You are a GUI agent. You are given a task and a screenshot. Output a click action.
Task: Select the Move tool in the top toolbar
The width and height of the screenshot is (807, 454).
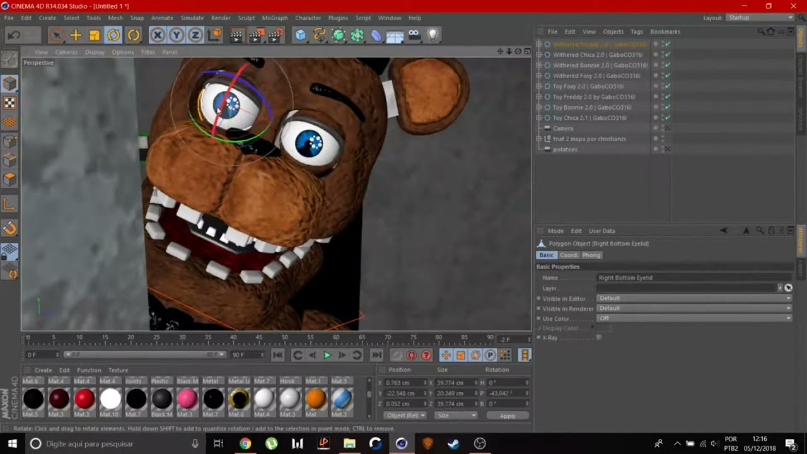[x=76, y=35]
